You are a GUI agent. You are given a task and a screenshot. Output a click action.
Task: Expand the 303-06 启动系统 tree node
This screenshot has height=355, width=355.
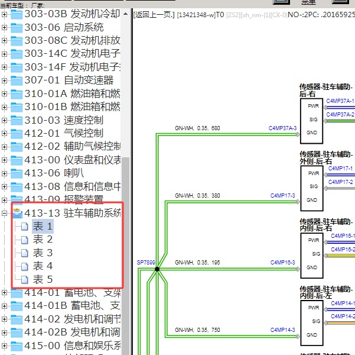click(x=4, y=28)
